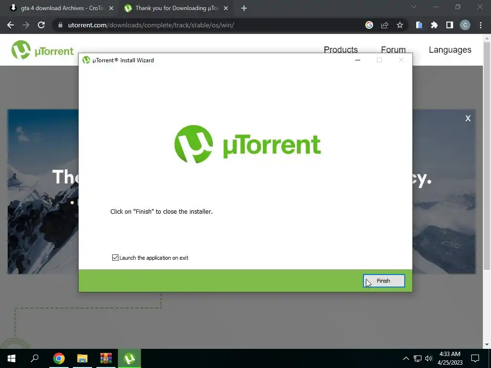Screen dimensions: 491x368
Task: Click the µTorrent icon in wizard title bar
Action: pyautogui.click(x=86, y=60)
